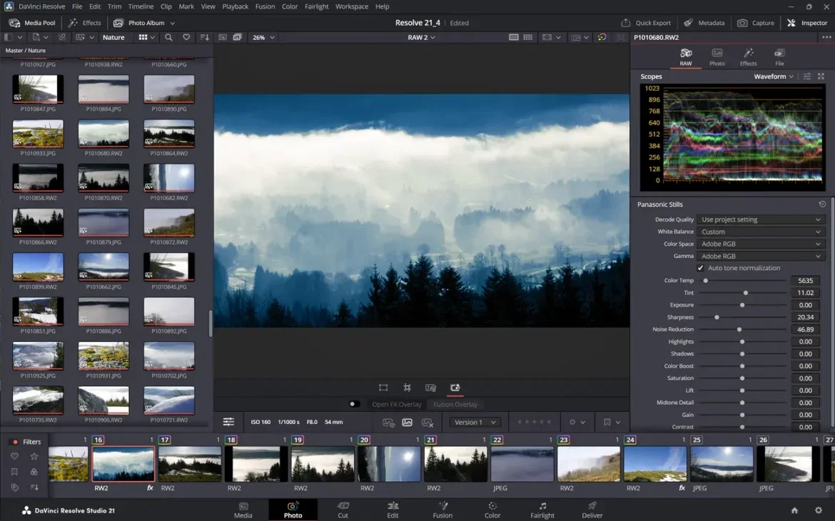Open the bookmark flag dropdown below viewer
835x521 pixels.
pos(612,422)
